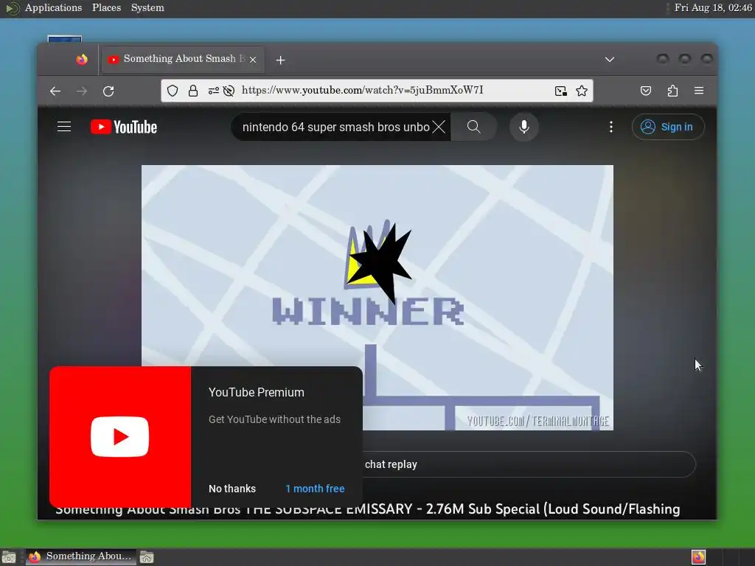Open the Places menu

pos(106,7)
